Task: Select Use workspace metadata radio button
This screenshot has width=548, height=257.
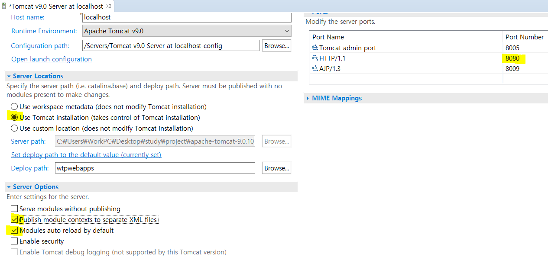Action: 14,106
